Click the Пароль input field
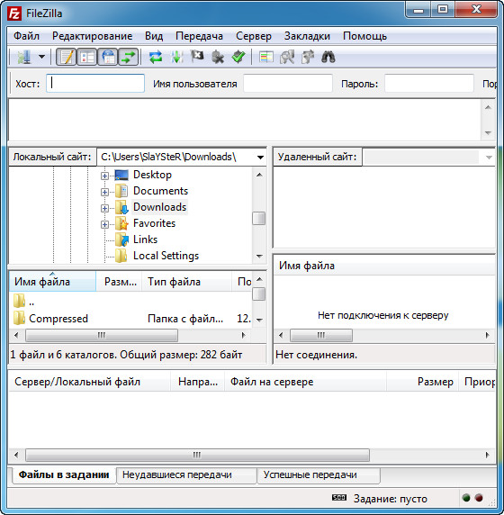Screen dimensions: 504x515 [x=429, y=84]
